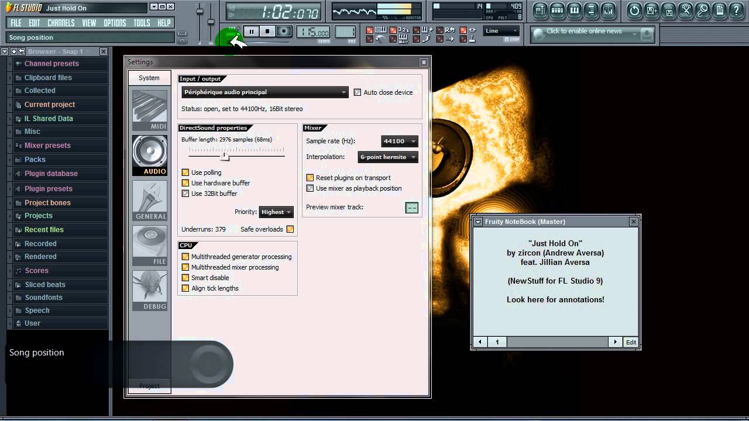Viewport: 749px width, 421px height.
Task: Click the microphone one-click recording icon
Action: click(x=702, y=11)
